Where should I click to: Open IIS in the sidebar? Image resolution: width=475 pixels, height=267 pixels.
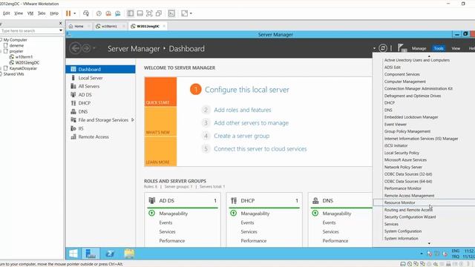(x=81, y=128)
